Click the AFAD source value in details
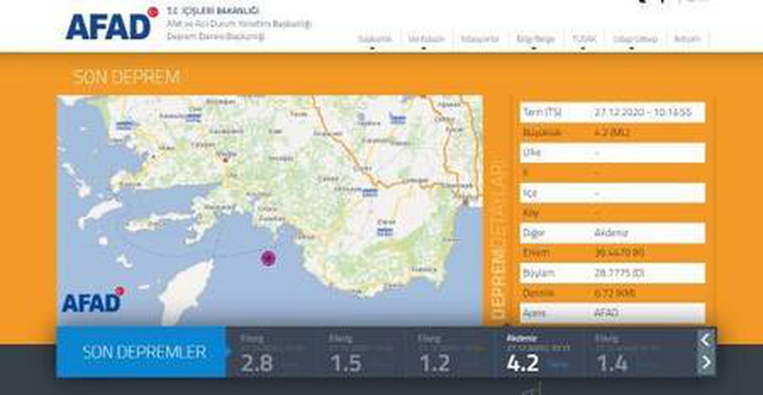The width and height of the screenshot is (763, 395). pos(607,313)
